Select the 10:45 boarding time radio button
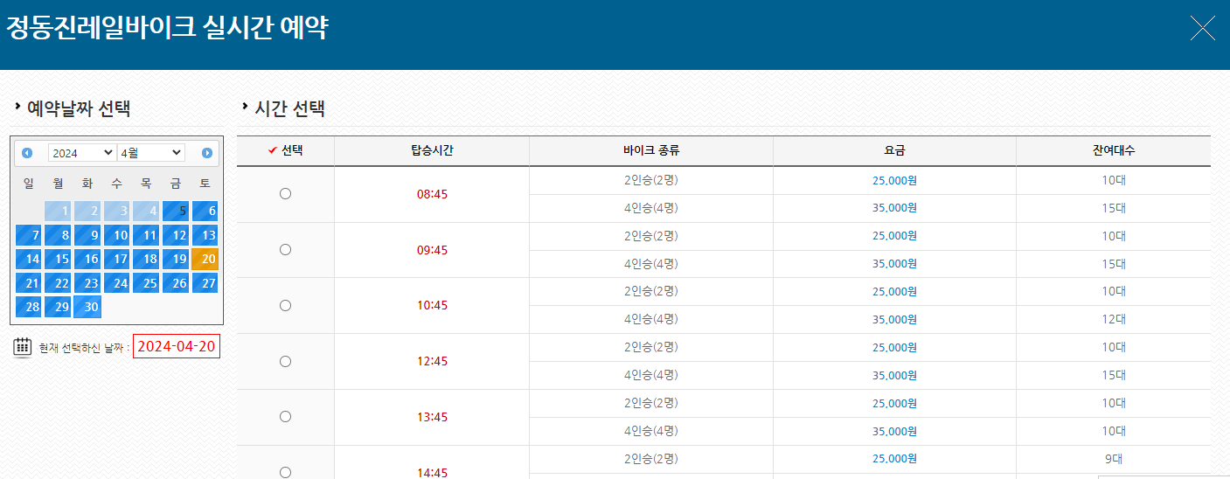Image resolution: width=1230 pixels, height=479 pixels. (285, 306)
